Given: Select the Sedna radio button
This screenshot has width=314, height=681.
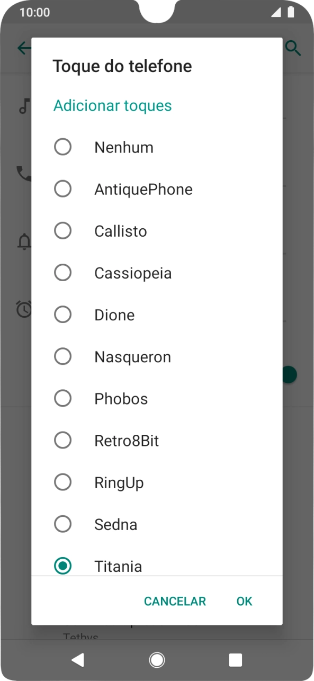Looking at the screenshot, I should click(63, 524).
